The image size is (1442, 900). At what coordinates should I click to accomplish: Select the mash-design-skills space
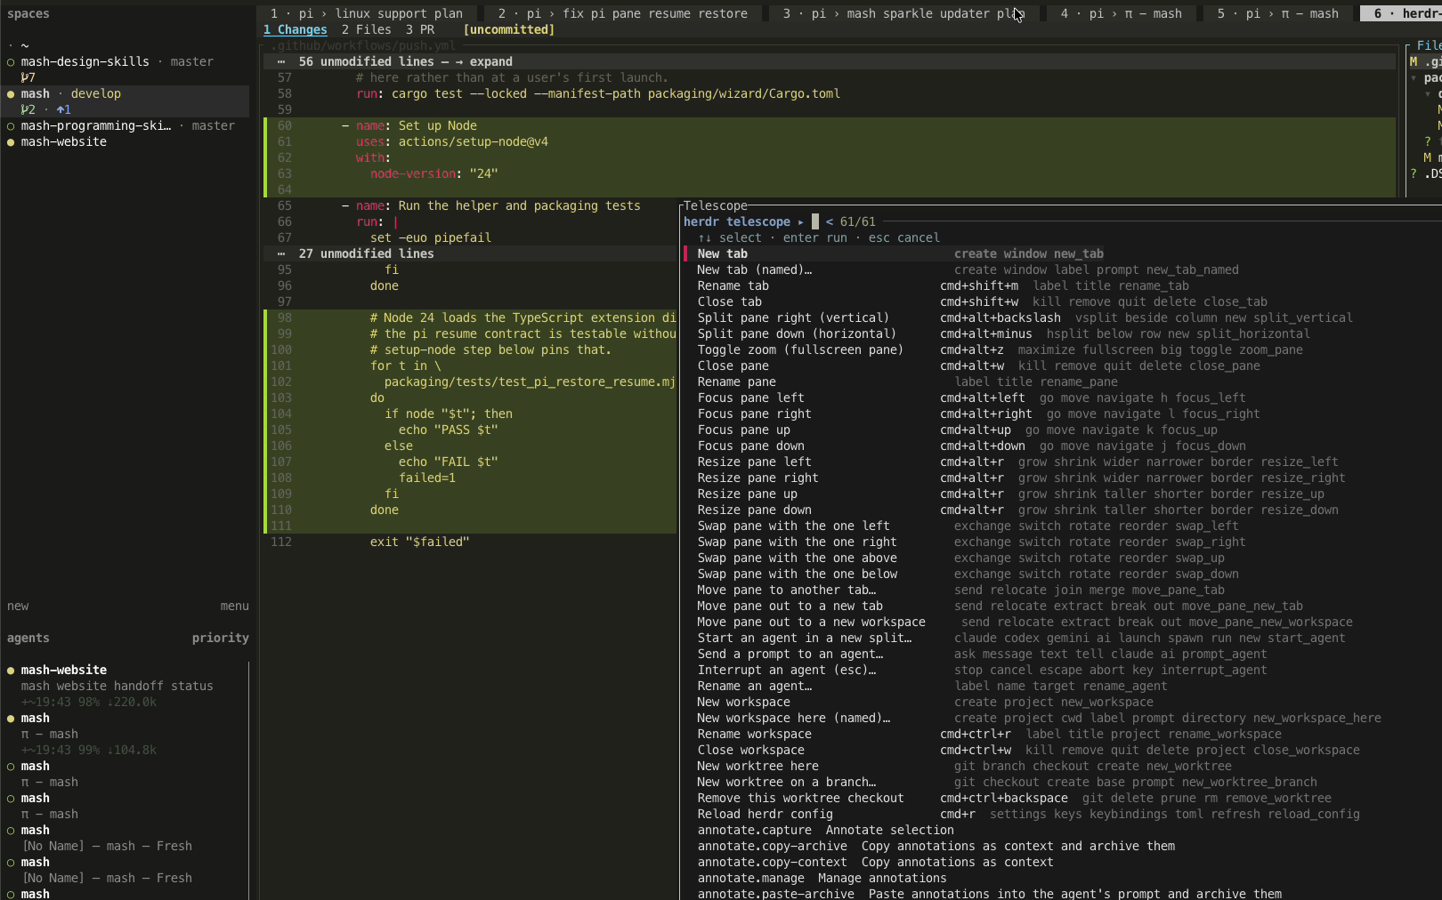pyautogui.click(x=125, y=69)
